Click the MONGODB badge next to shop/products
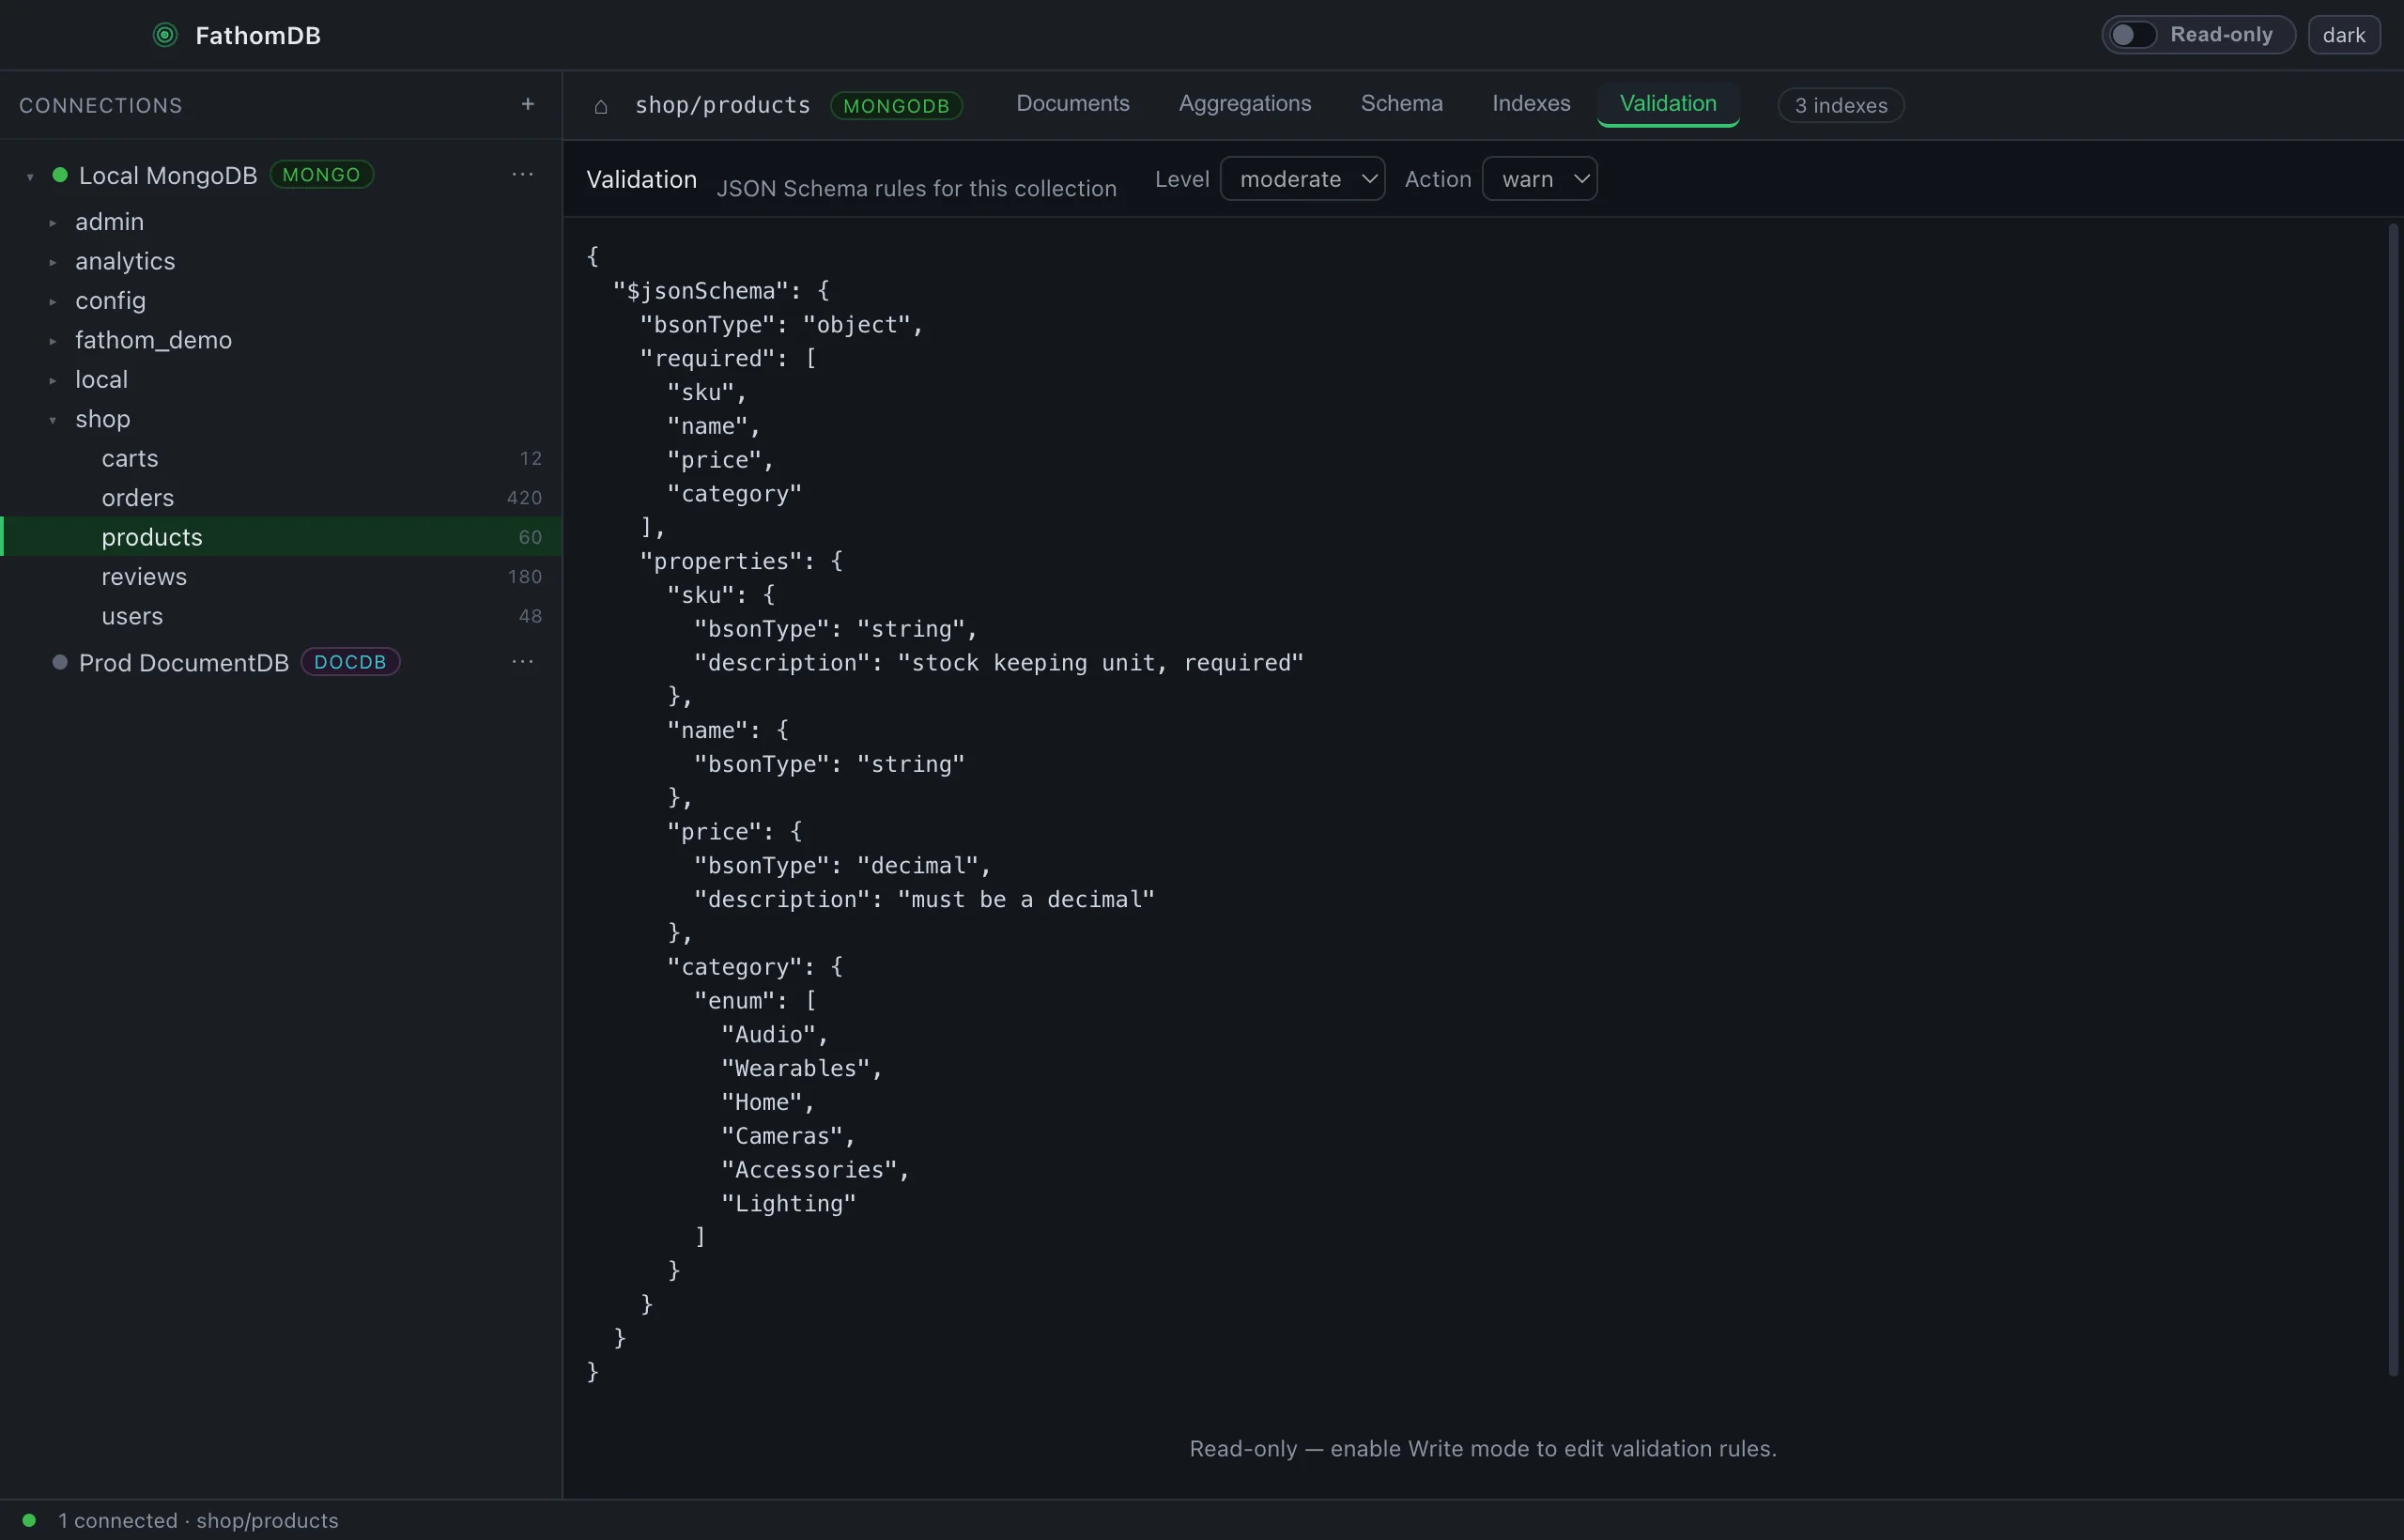2404x1540 pixels. point(896,106)
